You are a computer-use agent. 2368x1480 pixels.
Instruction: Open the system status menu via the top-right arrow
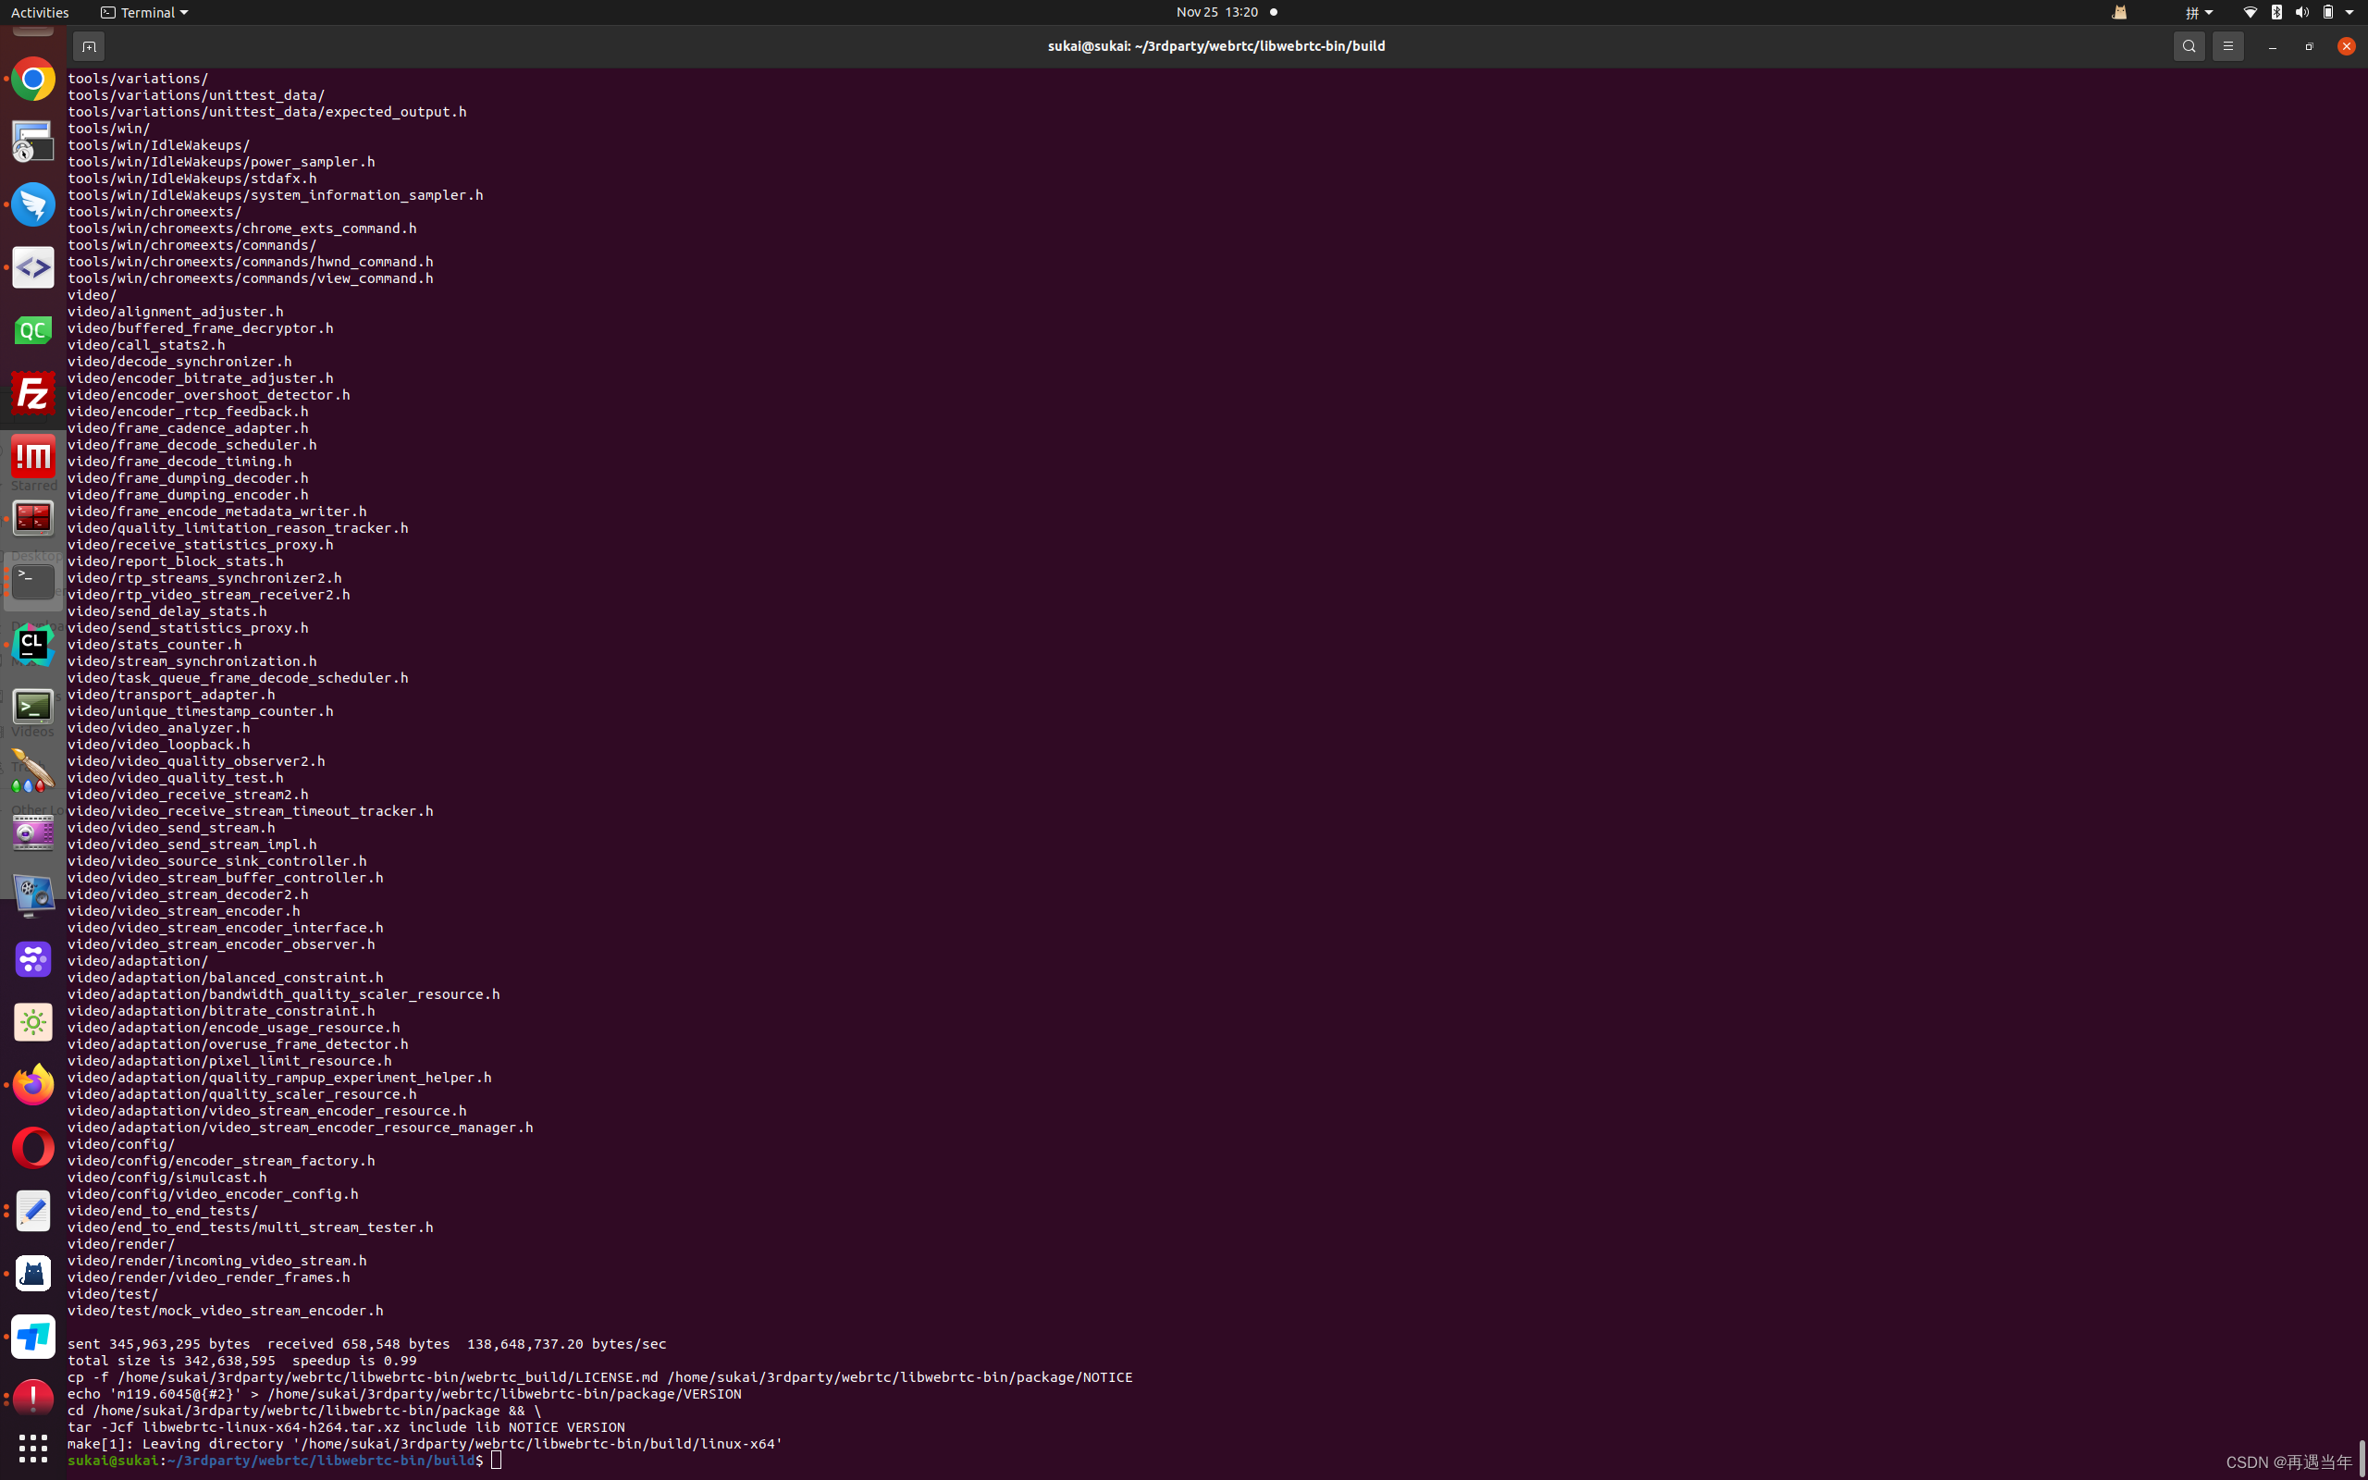tap(2351, 12)
